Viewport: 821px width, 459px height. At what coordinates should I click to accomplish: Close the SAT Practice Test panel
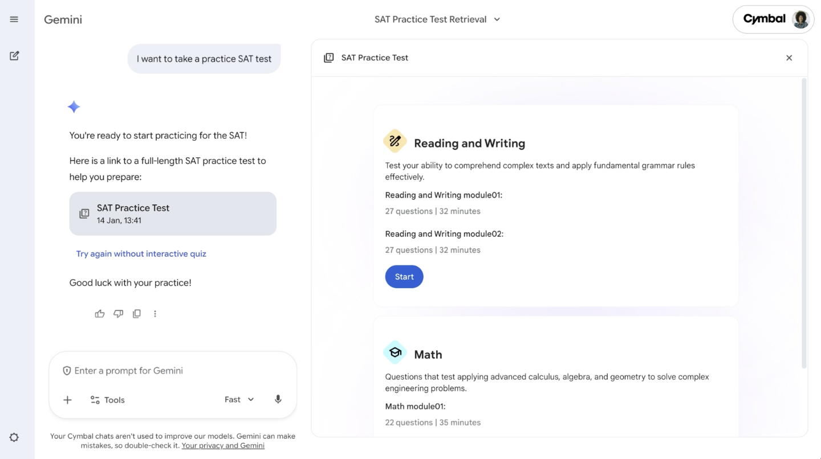pyautogui.click(x=789, y=58)
